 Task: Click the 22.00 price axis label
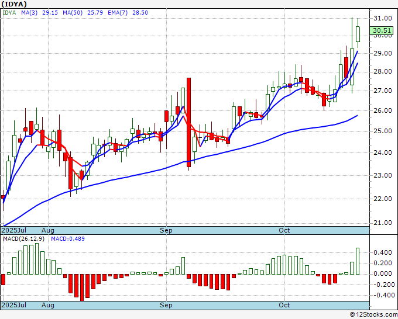(x=383, y=199)
